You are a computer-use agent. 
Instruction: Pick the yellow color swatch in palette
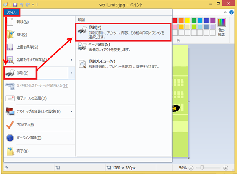187,20
